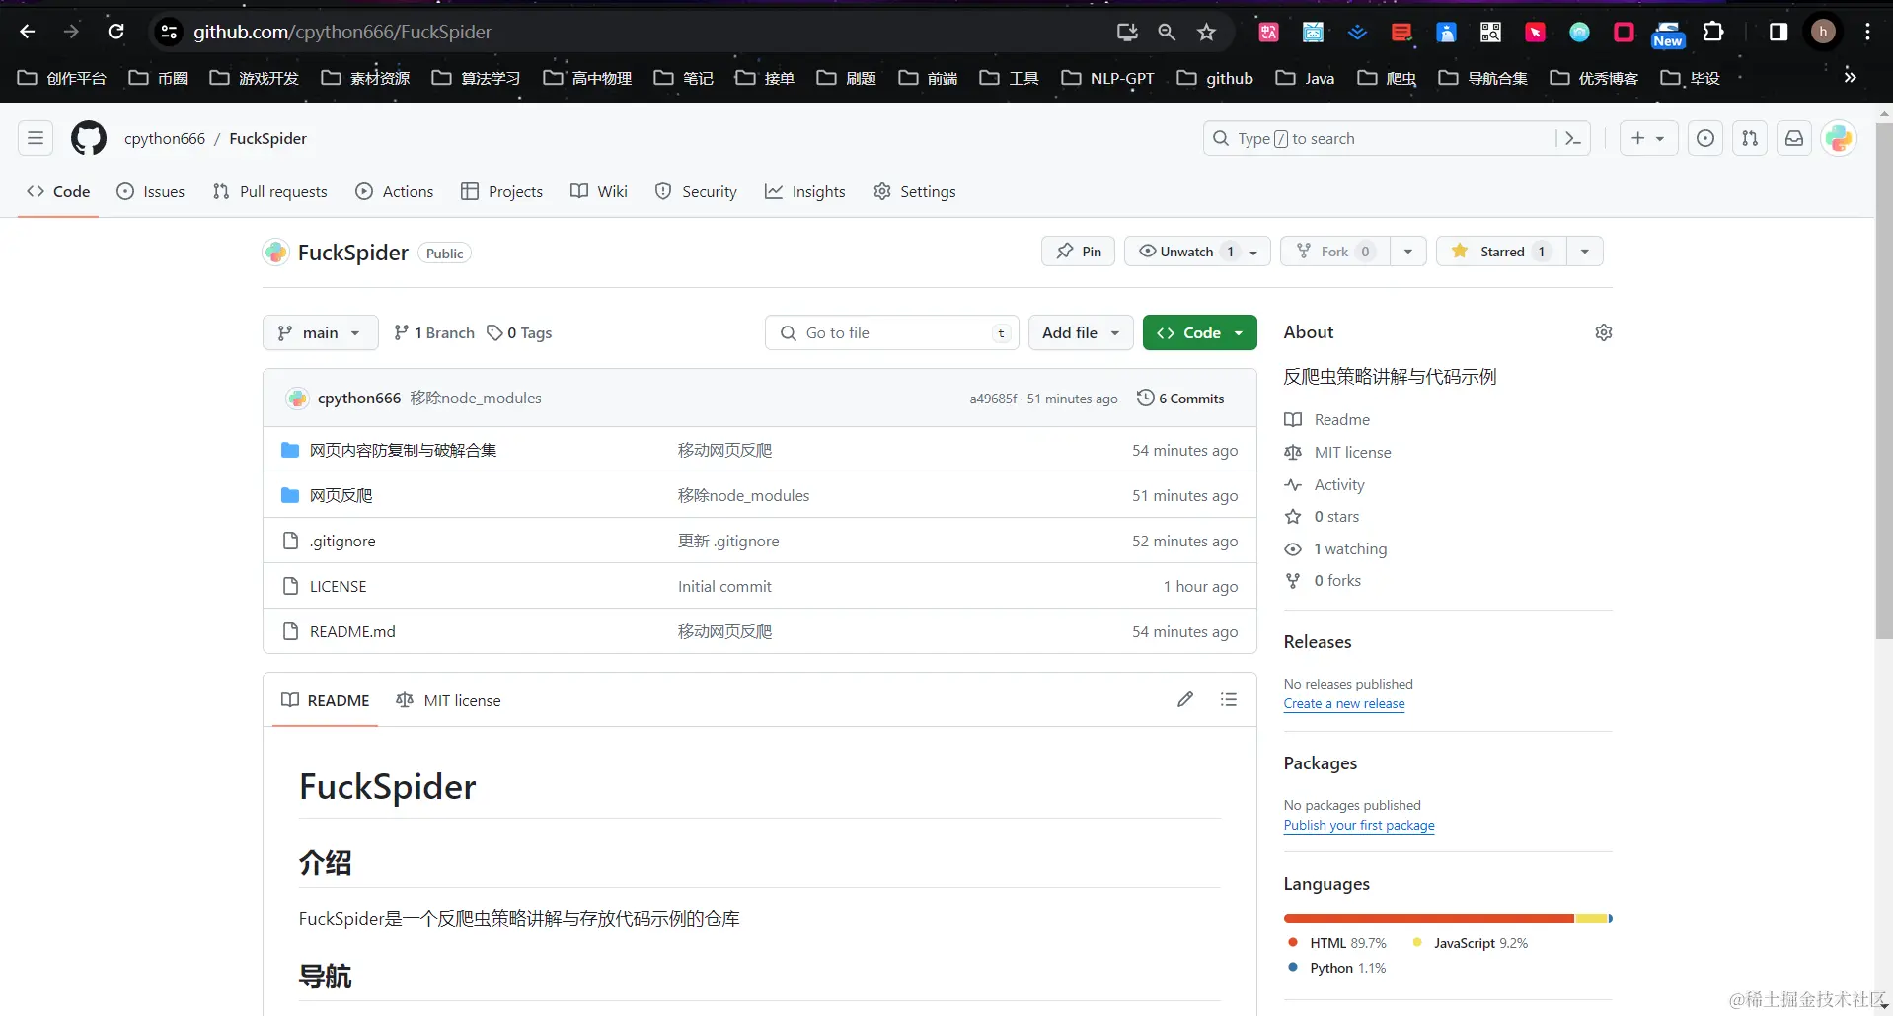The image size is (1893, 1016).
Task: Open the repository Settings tab
Action: [x=915, y=192]
